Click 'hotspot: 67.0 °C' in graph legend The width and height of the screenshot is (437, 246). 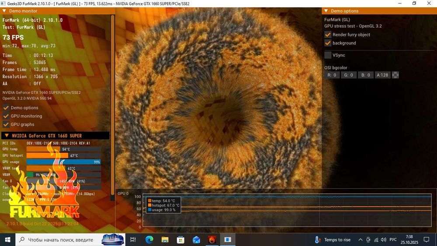pos(166,205)
